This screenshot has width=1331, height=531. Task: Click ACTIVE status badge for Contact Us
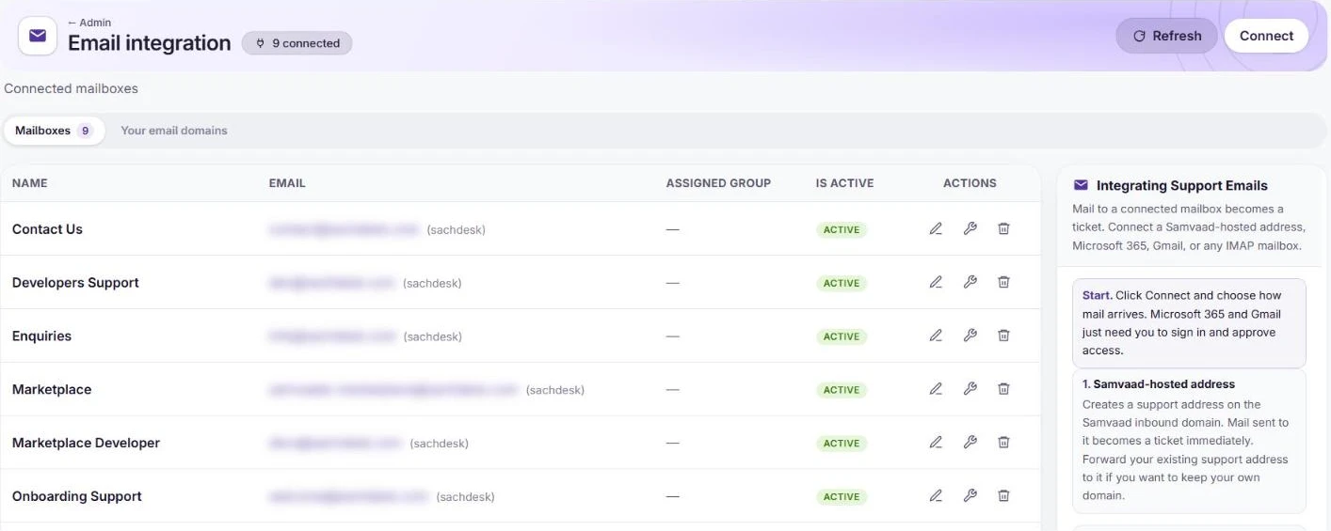(842, 229)
